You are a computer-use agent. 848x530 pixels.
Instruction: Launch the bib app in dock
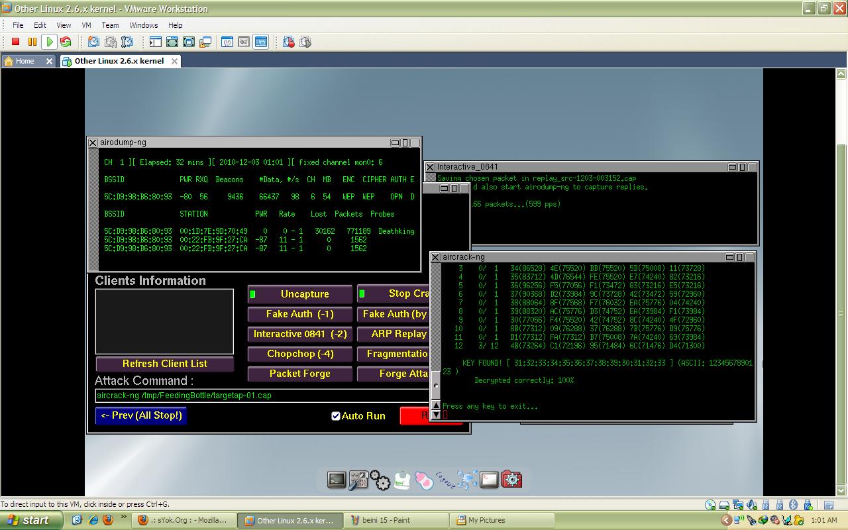(402, 480)
